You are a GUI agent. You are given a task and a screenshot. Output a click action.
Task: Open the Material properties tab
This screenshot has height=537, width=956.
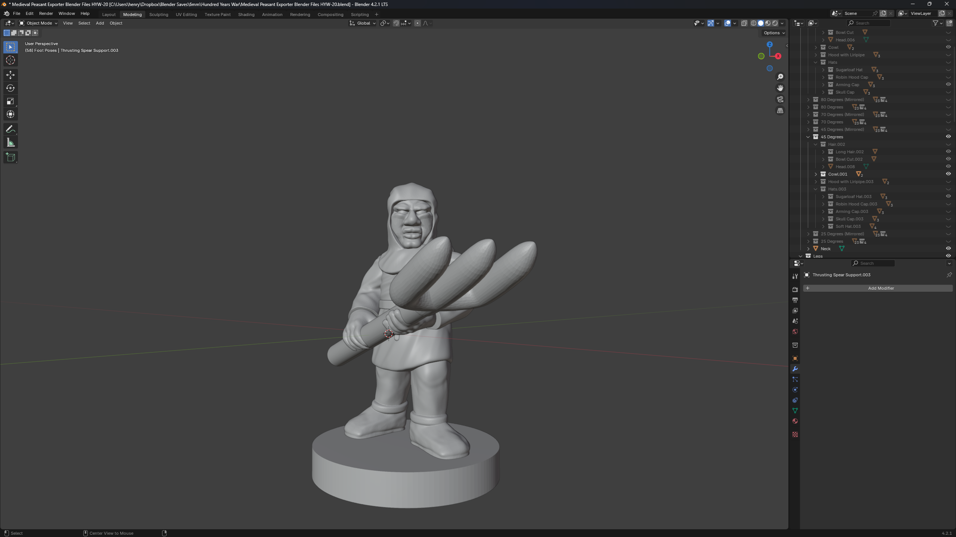tap(795, 421)
